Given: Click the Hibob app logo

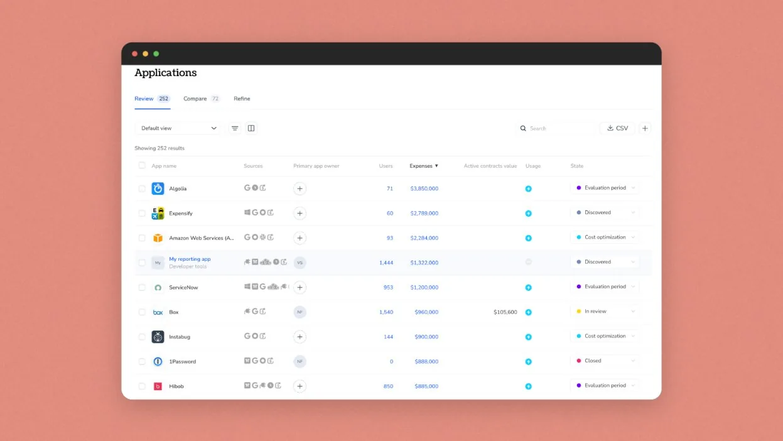Looking at the screenshot, I should tap(158, 386).
